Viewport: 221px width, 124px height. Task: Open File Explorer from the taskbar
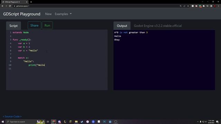(x=76, y=122)
